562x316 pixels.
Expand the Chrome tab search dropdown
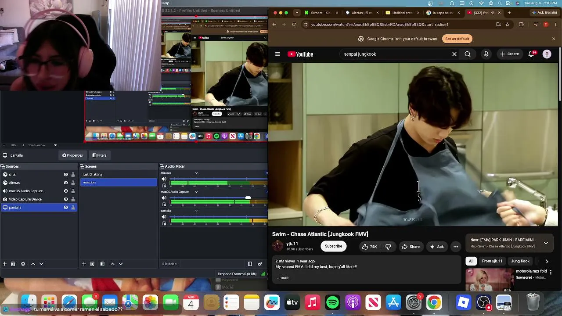tap(297, 13)
